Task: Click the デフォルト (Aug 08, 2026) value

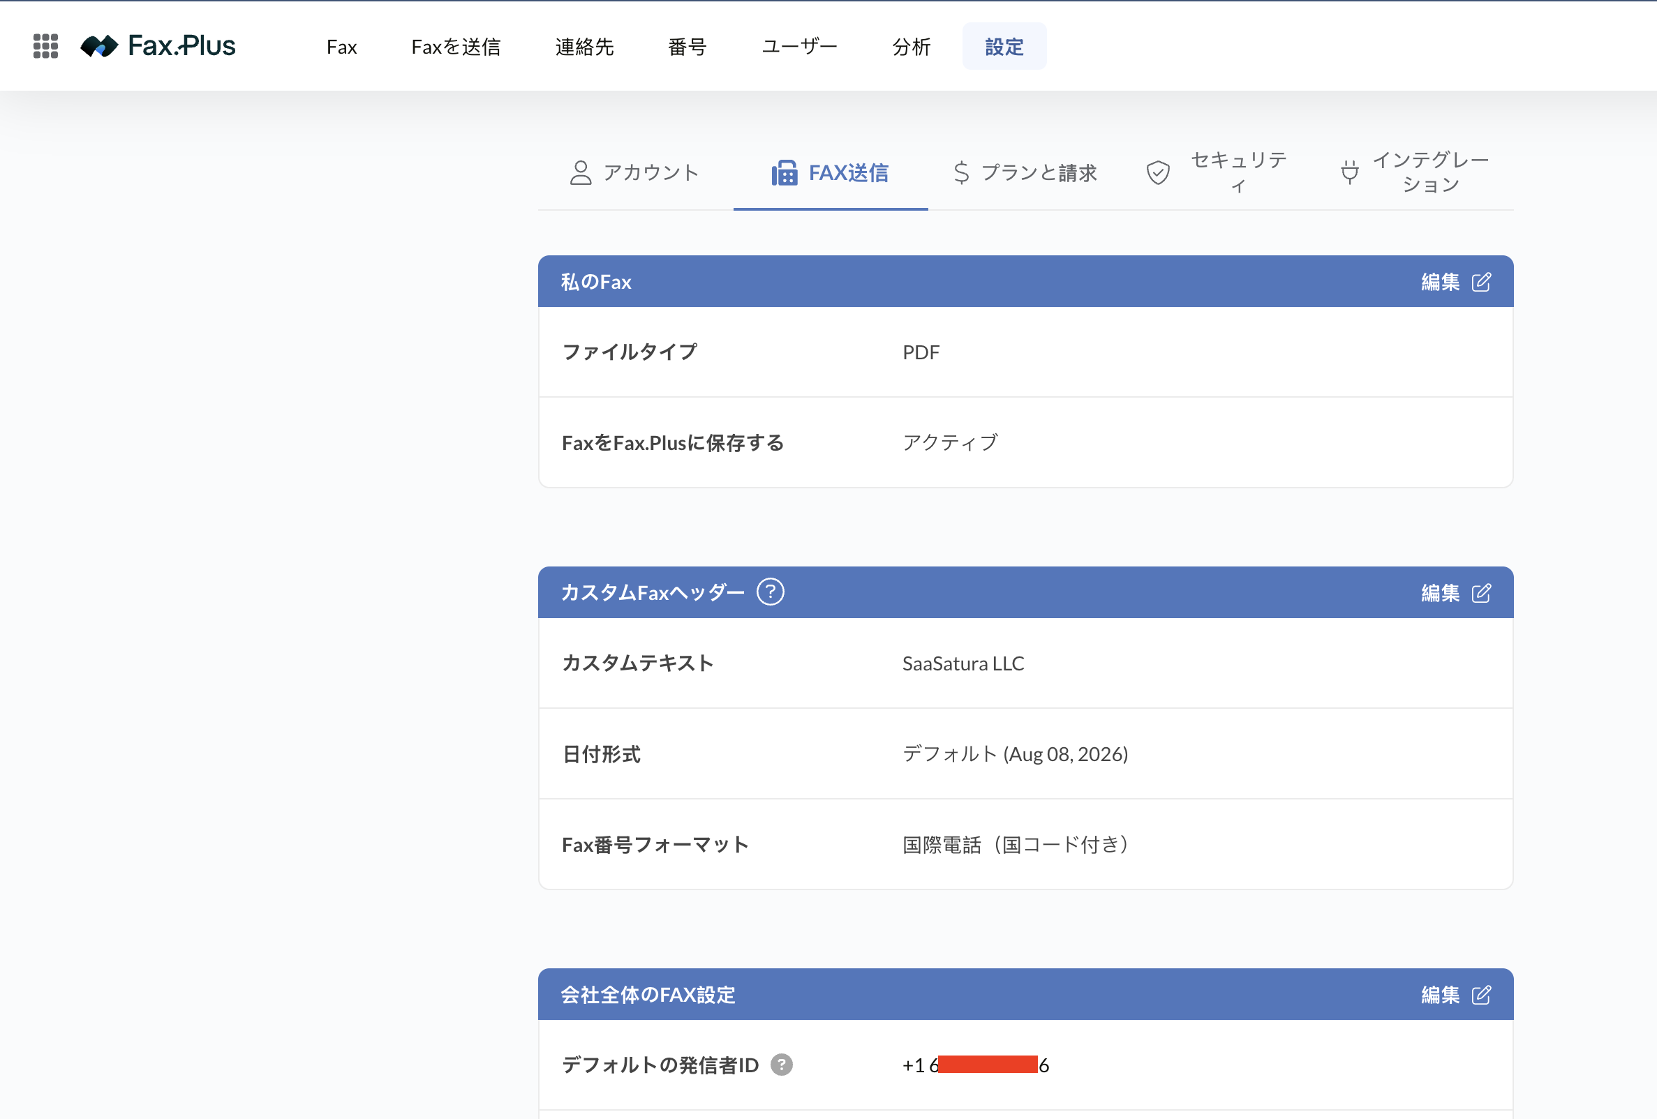Action: (x=1015, y=754)
